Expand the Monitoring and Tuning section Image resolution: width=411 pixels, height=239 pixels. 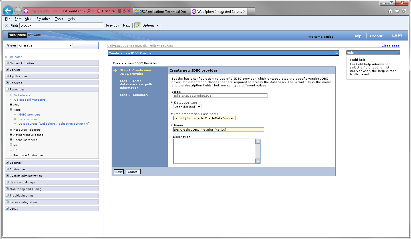coord(7,189)
